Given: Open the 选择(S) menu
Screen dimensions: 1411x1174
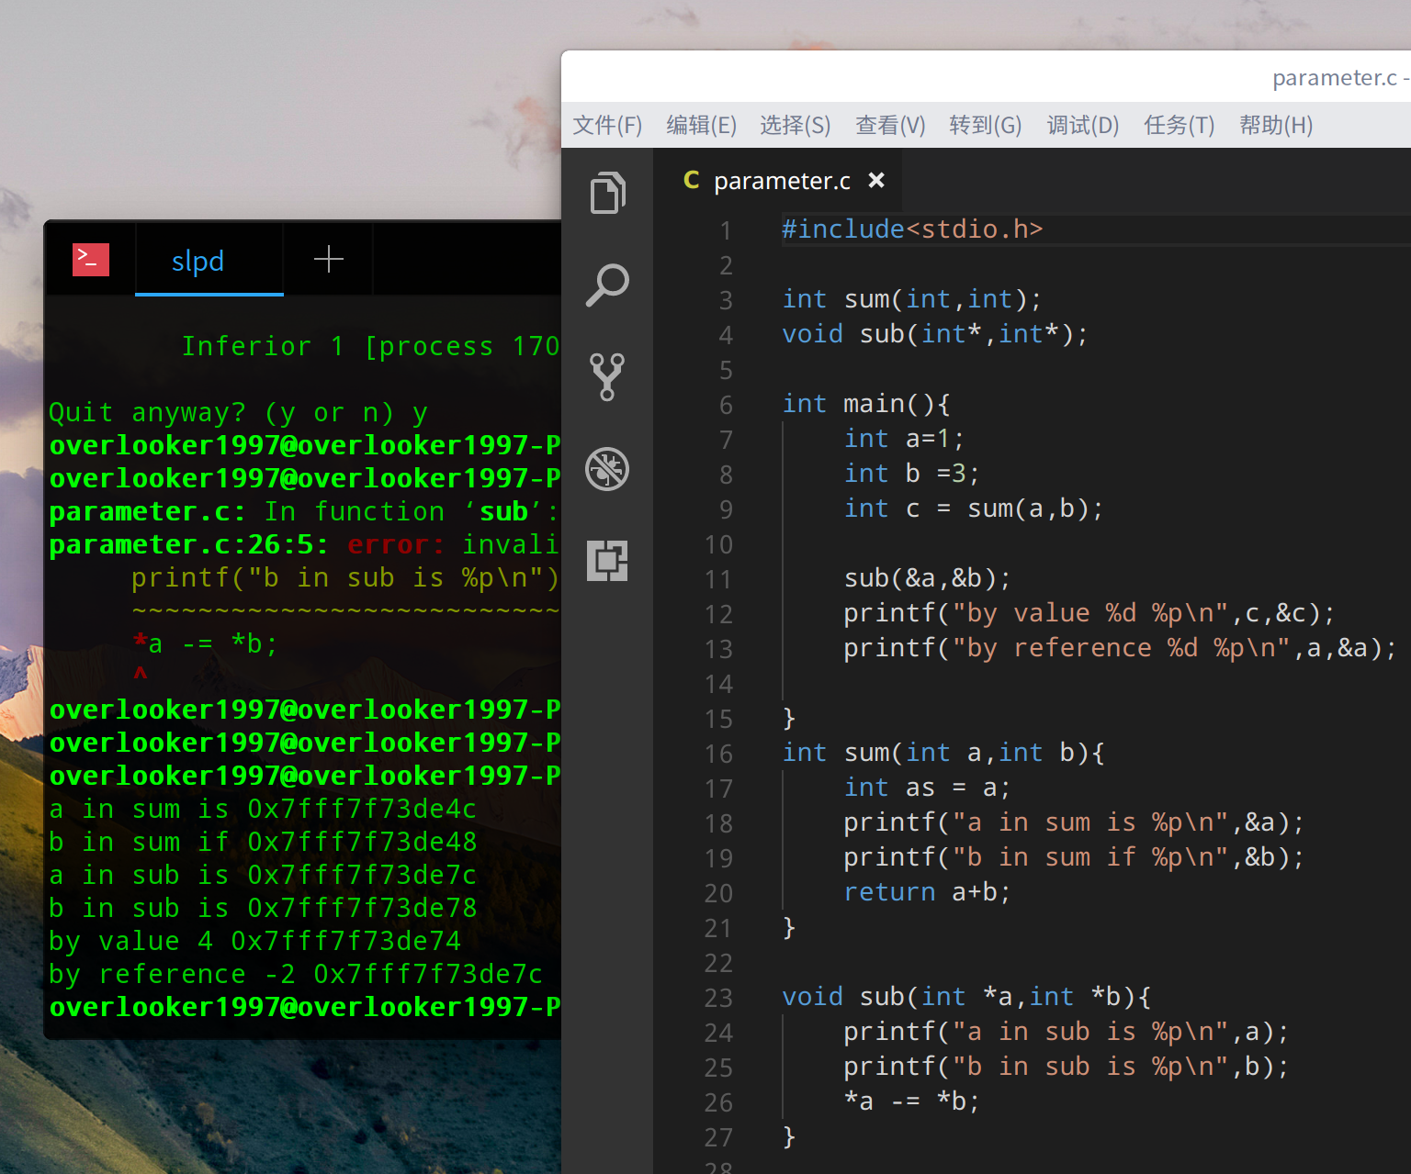Looking at the screenshot, I should 795,125.
